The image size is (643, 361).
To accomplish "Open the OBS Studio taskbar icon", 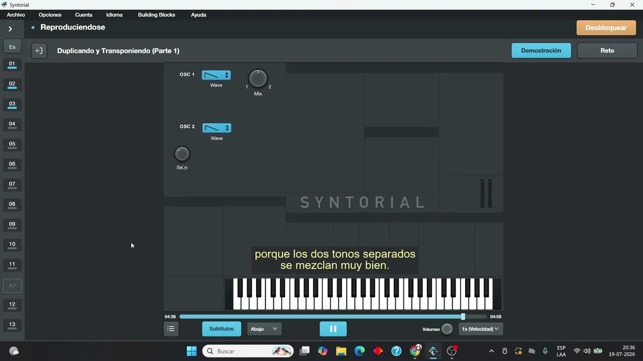I will (452, 351).
